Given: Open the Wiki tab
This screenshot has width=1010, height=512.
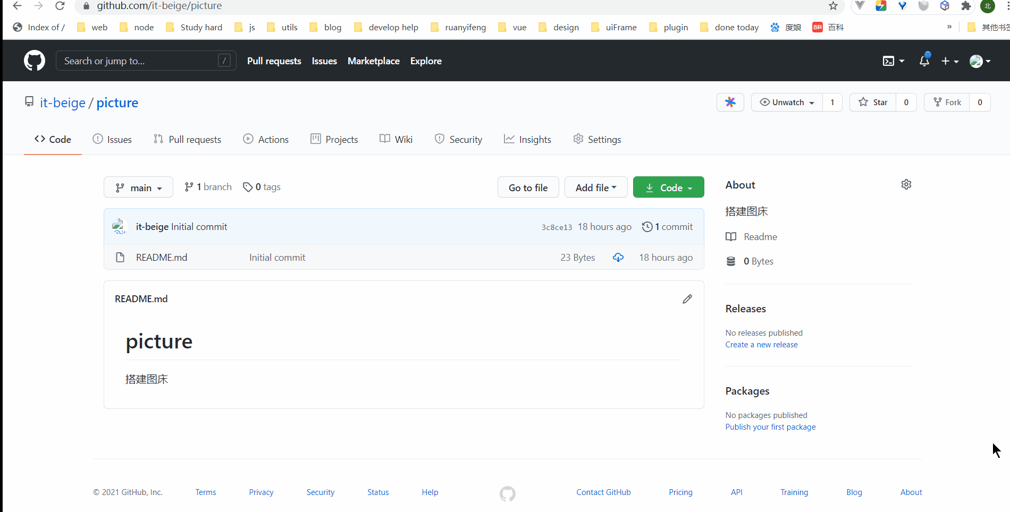Looking at the screenshot, I should 396,139.
